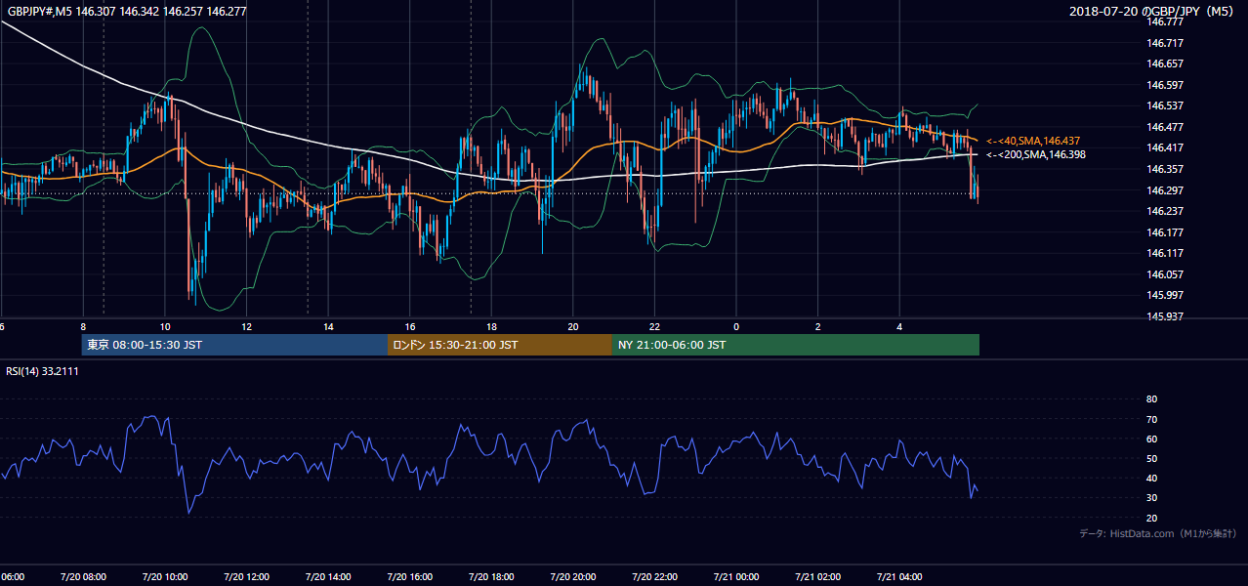
Task: Click price axis value 146.117
Action: (x=1165, y=253)
